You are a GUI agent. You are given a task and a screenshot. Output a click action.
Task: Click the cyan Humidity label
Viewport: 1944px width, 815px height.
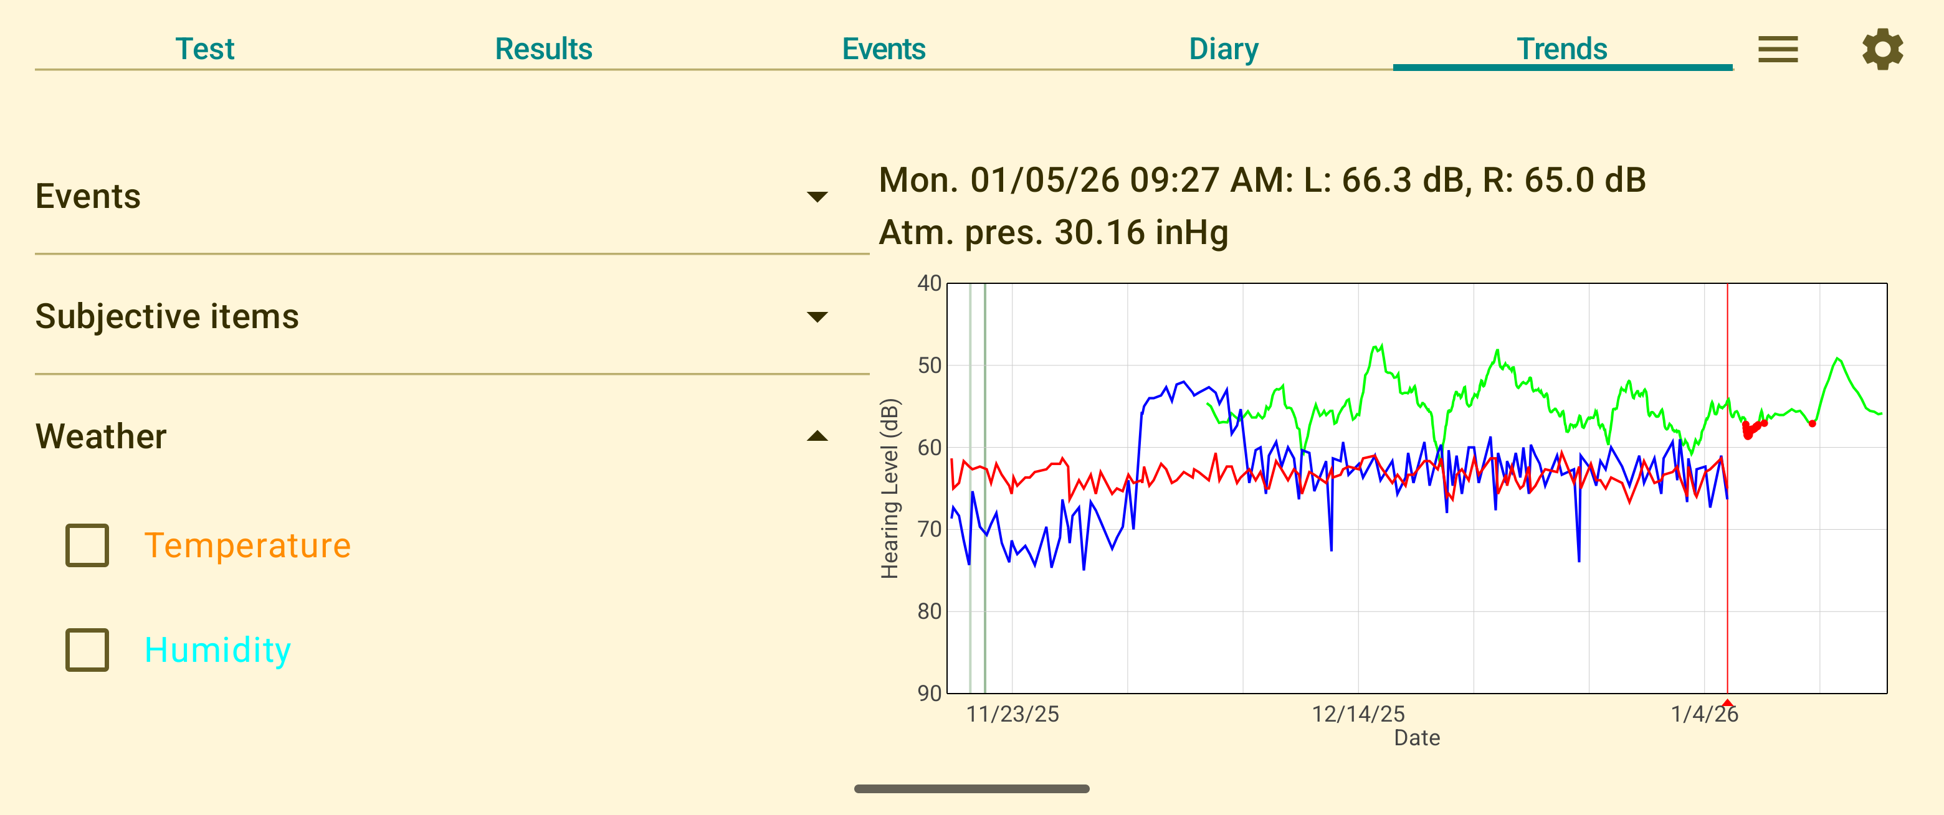tap(217, 649)
